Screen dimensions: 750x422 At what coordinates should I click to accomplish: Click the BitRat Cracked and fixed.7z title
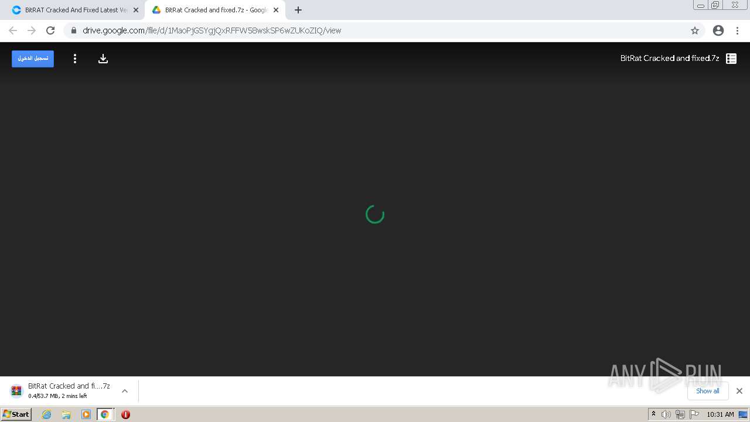670,58
